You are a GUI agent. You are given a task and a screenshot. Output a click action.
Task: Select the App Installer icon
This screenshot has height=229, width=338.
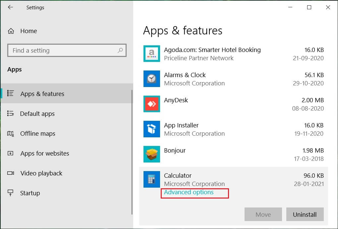click(x=152, y=129)
